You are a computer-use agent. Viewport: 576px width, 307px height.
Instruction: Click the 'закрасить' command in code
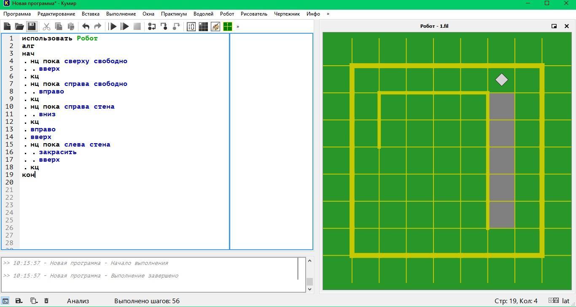(58, 152)
